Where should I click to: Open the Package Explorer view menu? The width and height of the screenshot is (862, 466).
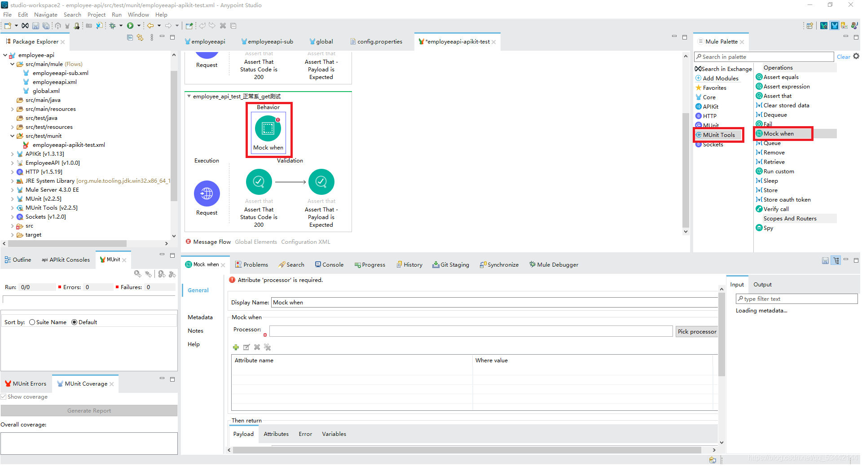[152, 38]
